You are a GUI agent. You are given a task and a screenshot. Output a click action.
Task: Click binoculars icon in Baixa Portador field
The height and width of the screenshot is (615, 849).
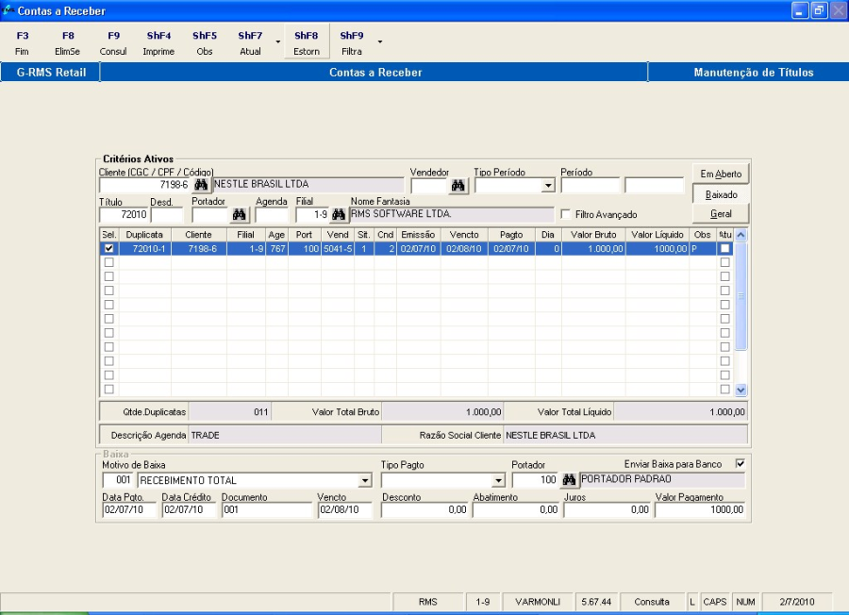(569, 480)
